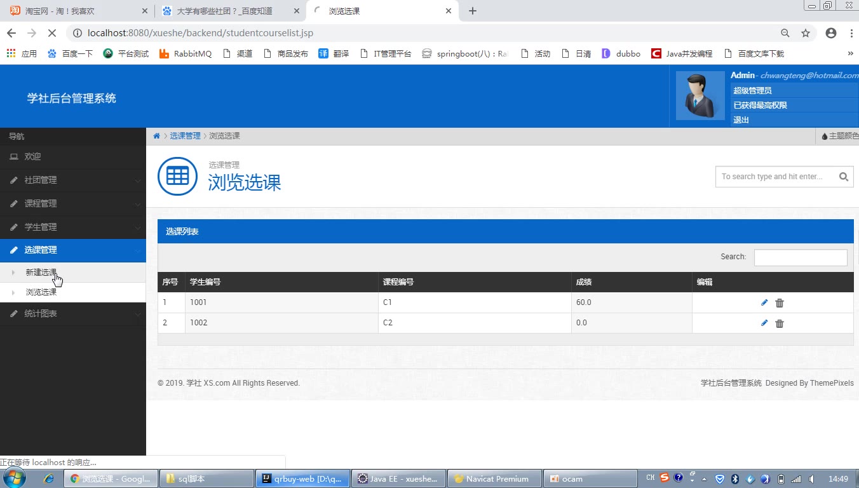The width and height of the screenshot is (859, 488).
Task: Sort table by 学生编号 column
Action: [281, 282]
